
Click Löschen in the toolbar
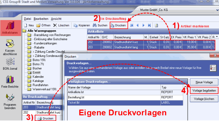click(61, 25)
